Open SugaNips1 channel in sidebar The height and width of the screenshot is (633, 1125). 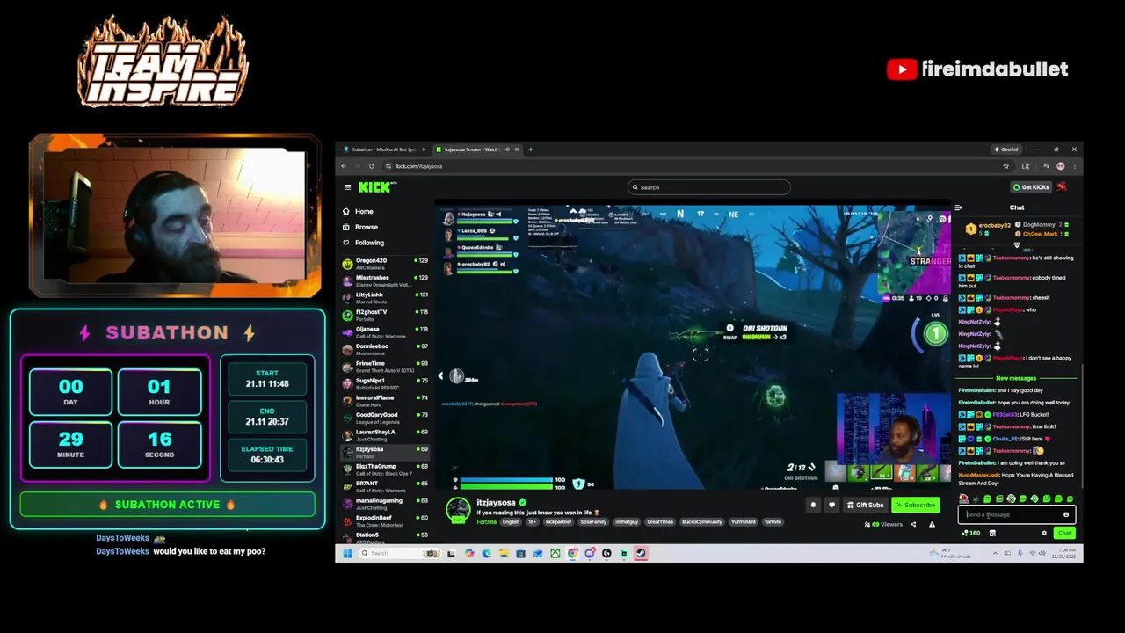pos(385,383)
